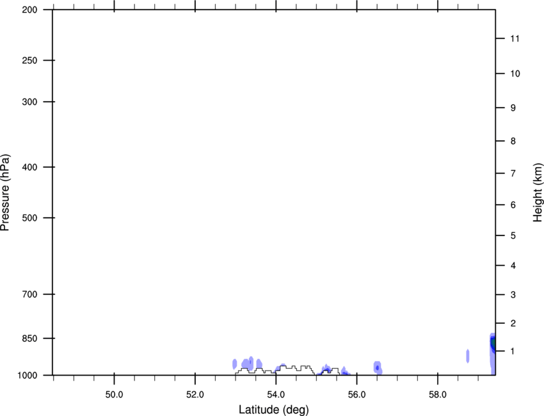
Task: Click the 500 pressure tick label
Action: click(29, 218)
